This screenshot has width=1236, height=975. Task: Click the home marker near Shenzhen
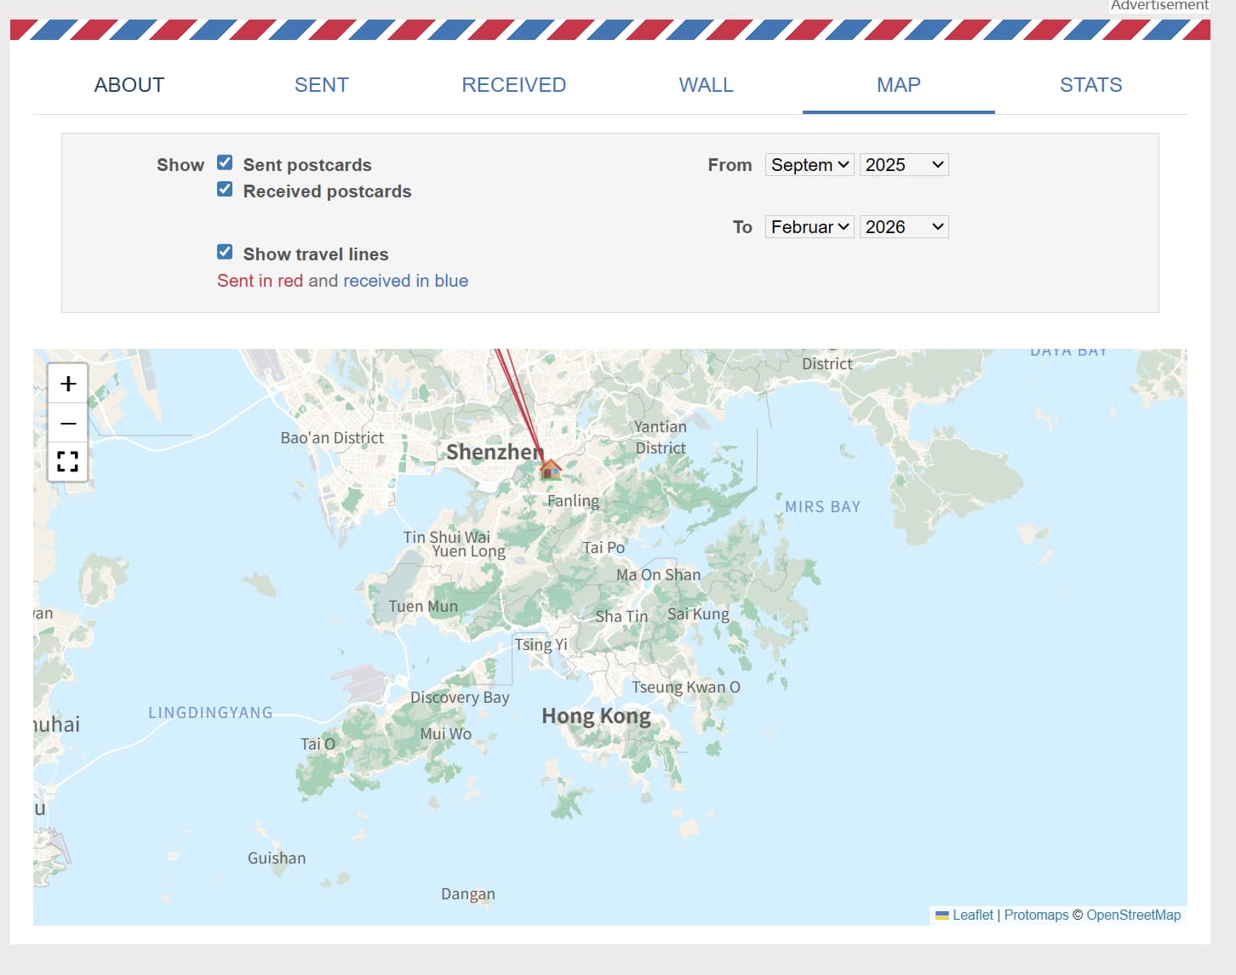[551, 469]
